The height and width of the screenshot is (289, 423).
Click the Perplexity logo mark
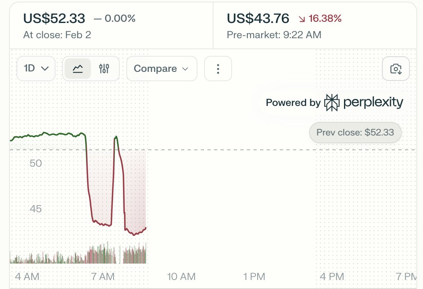pyautogui.click(x=332, y=103)
